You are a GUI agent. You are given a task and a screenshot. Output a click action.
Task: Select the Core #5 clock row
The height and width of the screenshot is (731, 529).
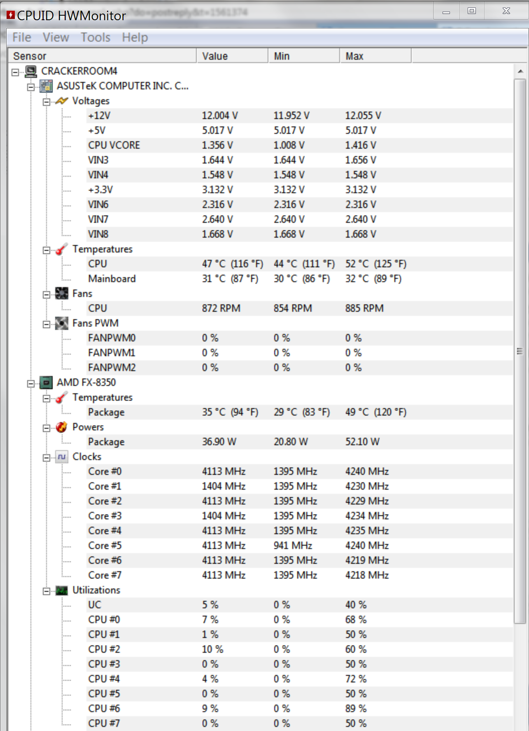[300, 546]
